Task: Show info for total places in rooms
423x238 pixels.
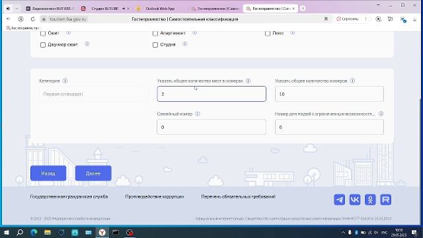Action: [249, 81]
